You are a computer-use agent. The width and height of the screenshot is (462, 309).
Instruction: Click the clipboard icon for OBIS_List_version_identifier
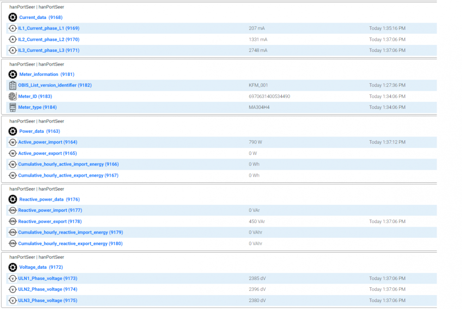pos(12,85)
